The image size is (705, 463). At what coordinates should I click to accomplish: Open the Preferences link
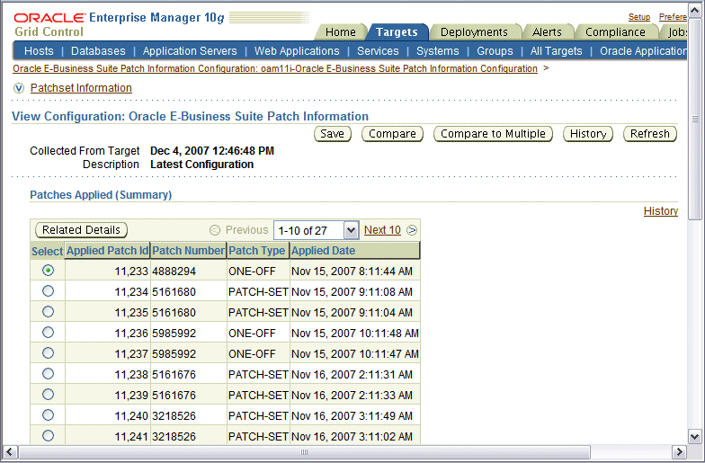[x=673, y=16]
